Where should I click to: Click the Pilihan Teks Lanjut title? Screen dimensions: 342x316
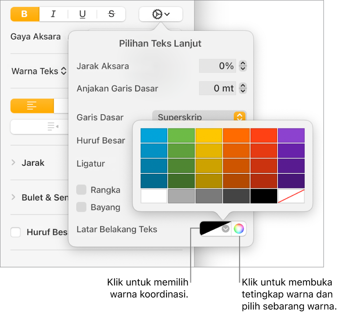[160, 44]
